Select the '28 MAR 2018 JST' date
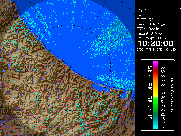Image resolution: width=181 pixels, height=136 pixels. [x=158, y=50]
